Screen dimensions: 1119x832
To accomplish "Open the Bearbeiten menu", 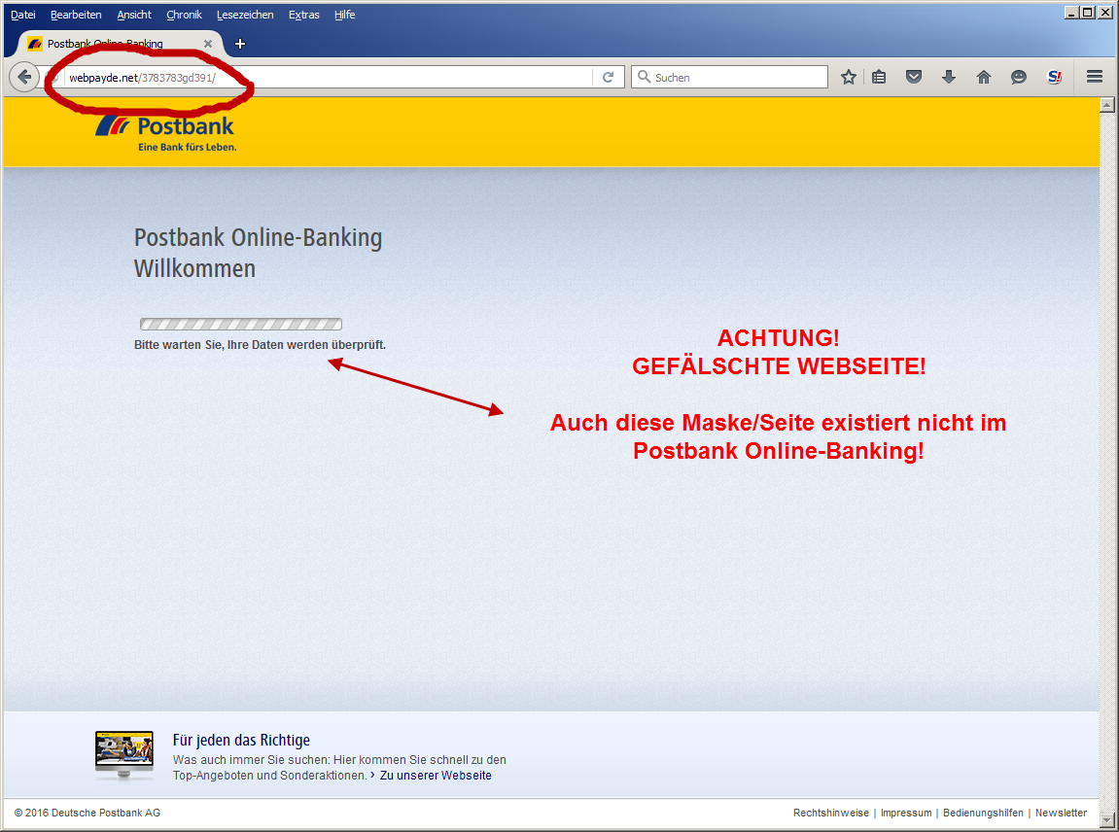I will point(76,15).
